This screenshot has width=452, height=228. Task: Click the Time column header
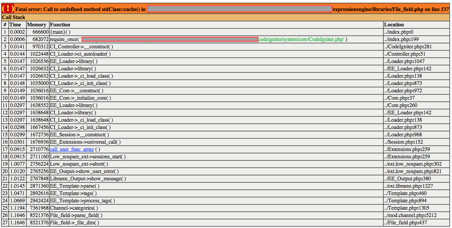pos(15,25)
